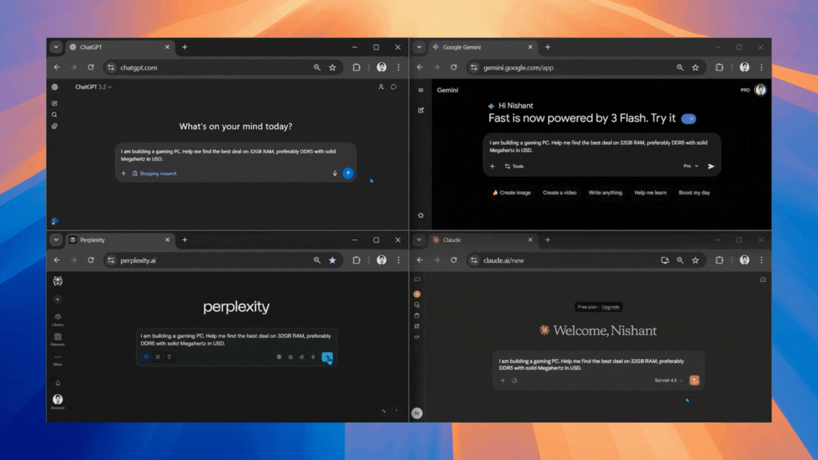818x460 pixels.
Task: Toggle incognito ghost icon in Claude
Action: 763,280
